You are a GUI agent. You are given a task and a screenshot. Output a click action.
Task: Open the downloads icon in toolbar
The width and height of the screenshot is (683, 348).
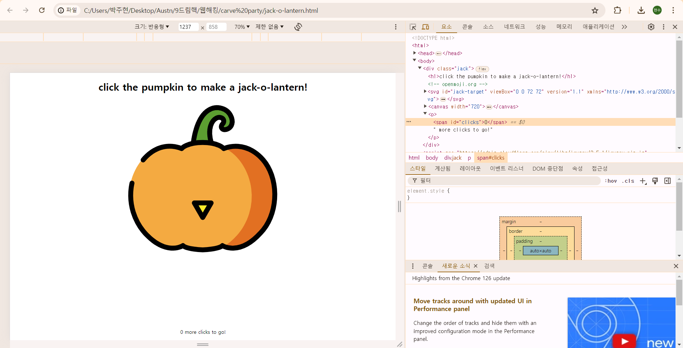(x=641, y=10)
